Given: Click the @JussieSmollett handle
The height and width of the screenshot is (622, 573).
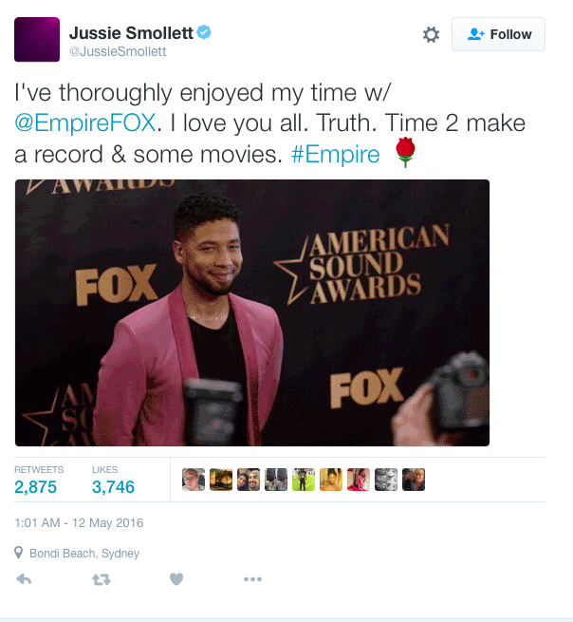Looking at the screenshot, I should (118, 51).
